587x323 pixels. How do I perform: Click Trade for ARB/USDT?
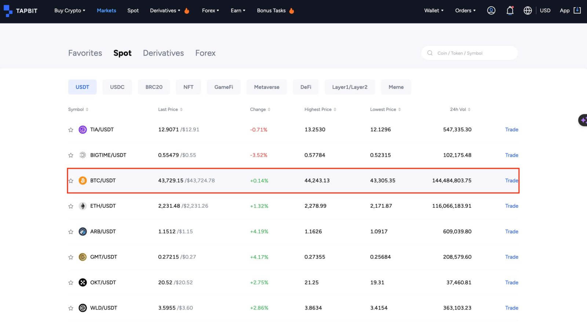tap(511, 231)
